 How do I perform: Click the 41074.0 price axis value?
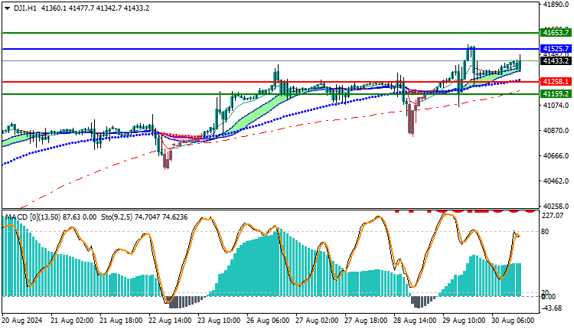(556, 106)
